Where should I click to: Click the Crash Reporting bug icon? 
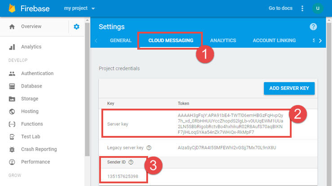pos(12,149)
